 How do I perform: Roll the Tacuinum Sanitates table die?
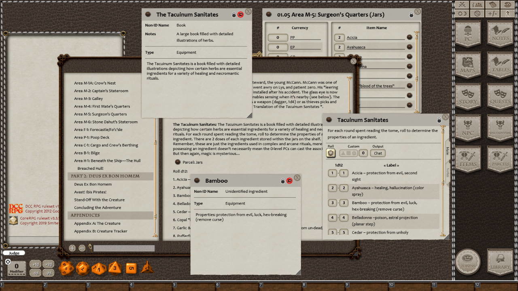[x=330, y=153]
